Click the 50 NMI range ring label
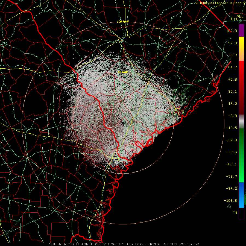Image resolution: width=246 pixels, height=246 pixels. click(123, 72)
